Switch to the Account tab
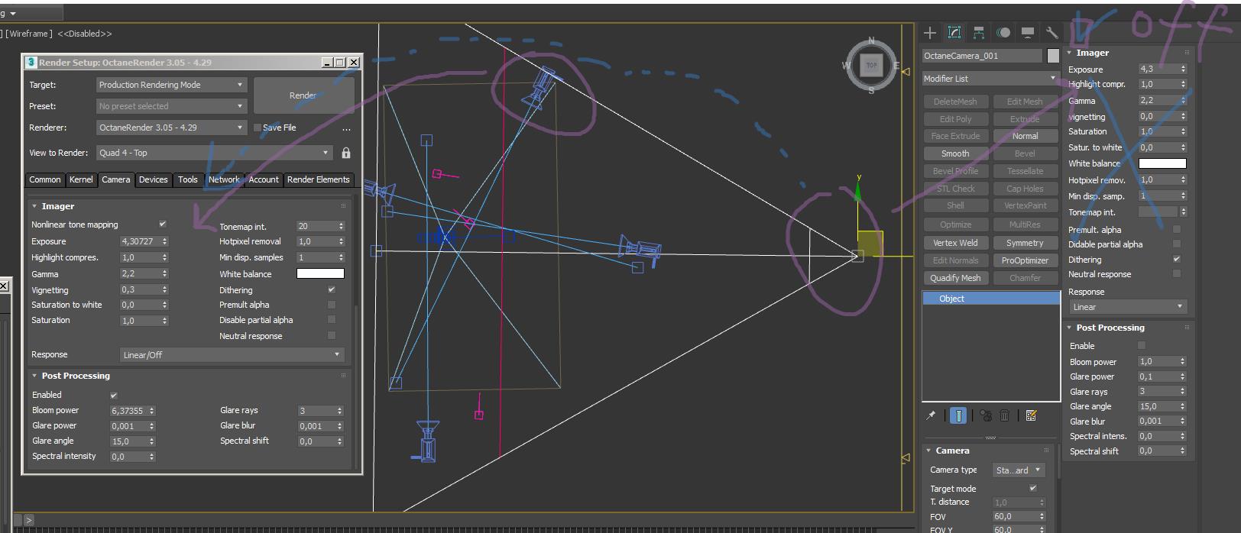Image resolution: width=1241 pixels, height=533 pixels. (264, 180)
